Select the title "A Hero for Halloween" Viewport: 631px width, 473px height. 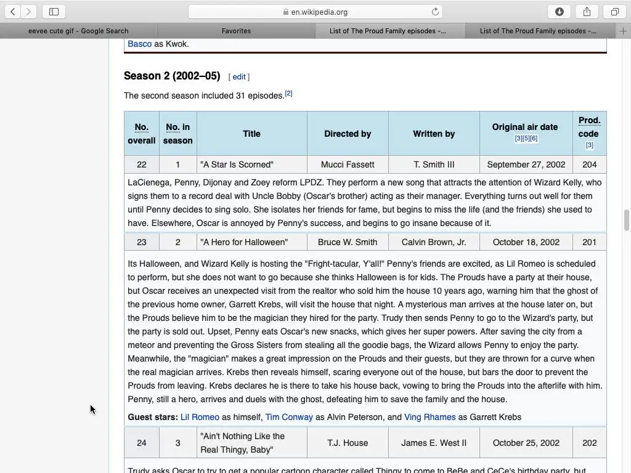[244, 242]
